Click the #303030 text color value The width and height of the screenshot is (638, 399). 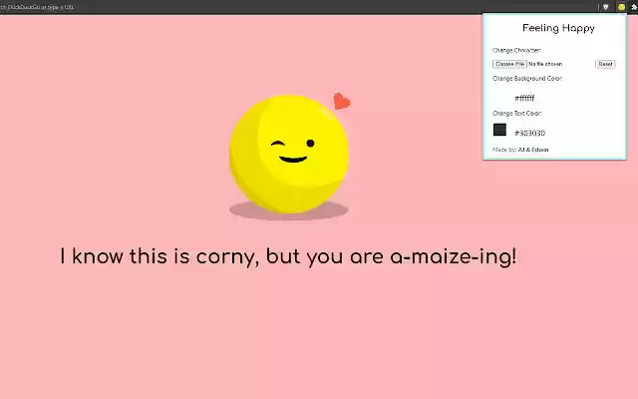point(529,133)
